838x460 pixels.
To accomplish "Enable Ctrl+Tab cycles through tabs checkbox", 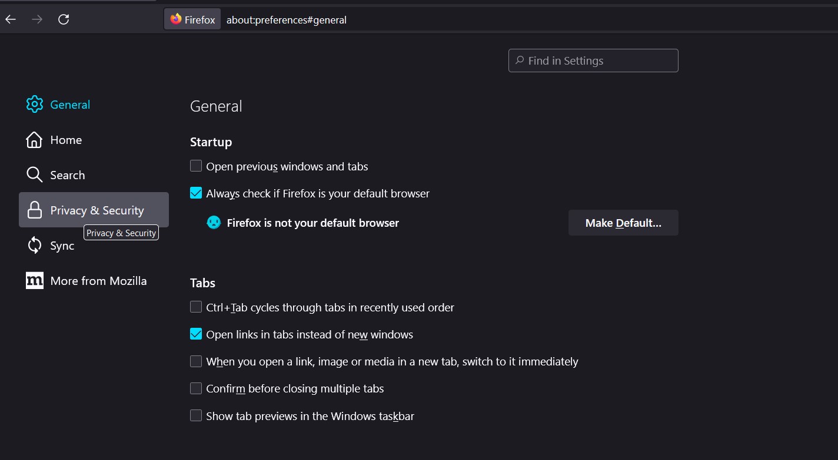I will tap(196, 307).
